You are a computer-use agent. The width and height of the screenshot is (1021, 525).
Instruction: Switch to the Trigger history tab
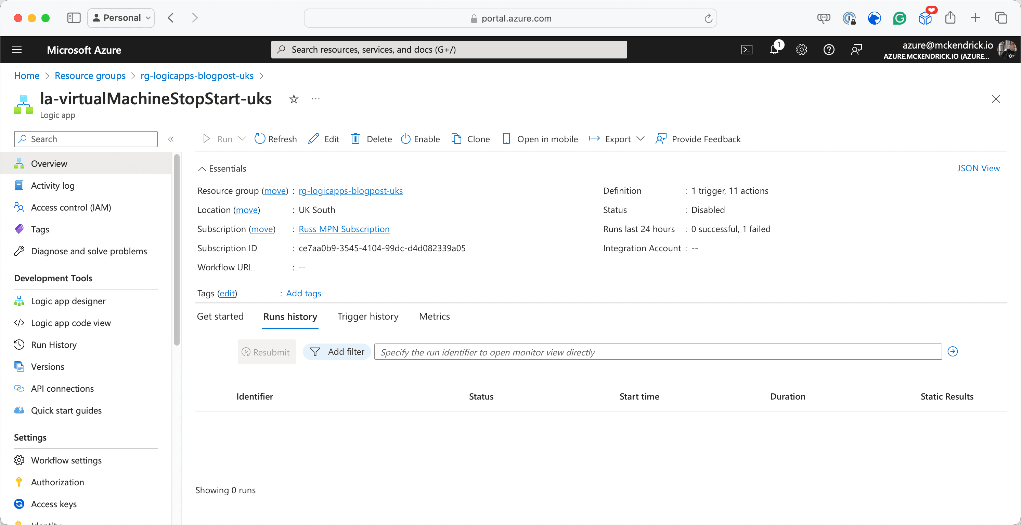click(x=368, y=317)
